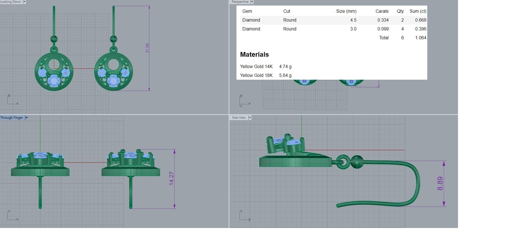Click the 3.0 size cell
Screen dimensions: 530x241
click(353, 29)
